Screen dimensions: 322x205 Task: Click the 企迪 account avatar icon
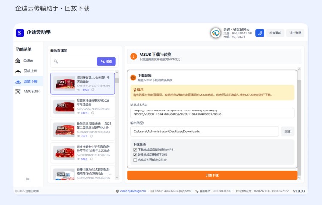coord(216,33)
